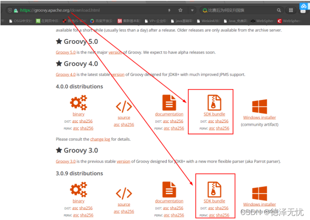Click the 4.0.0 source code brackets icon

pos(124,106)
